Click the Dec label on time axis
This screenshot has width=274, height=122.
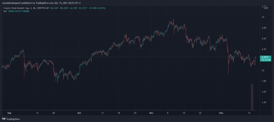pos(221,113)
